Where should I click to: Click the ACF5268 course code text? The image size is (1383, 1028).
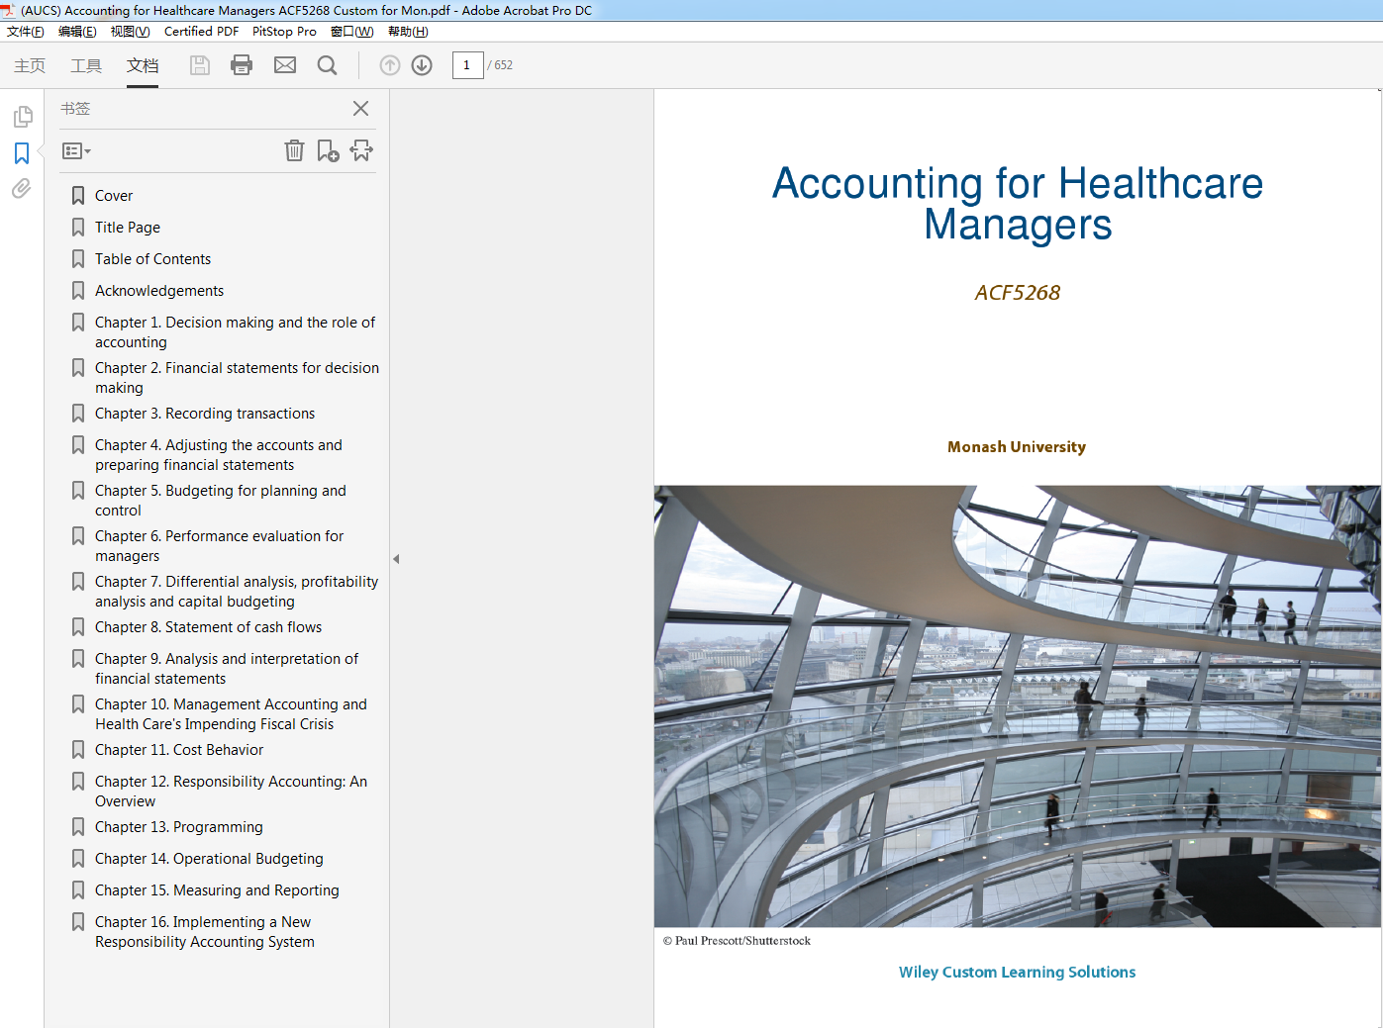coord(1018,293)
